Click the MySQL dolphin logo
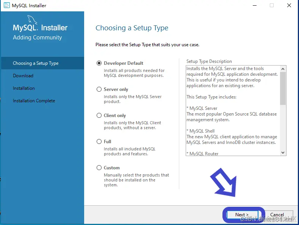 coord(32,20)
